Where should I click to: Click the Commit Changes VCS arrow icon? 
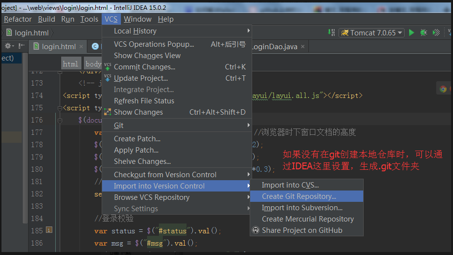108,66
